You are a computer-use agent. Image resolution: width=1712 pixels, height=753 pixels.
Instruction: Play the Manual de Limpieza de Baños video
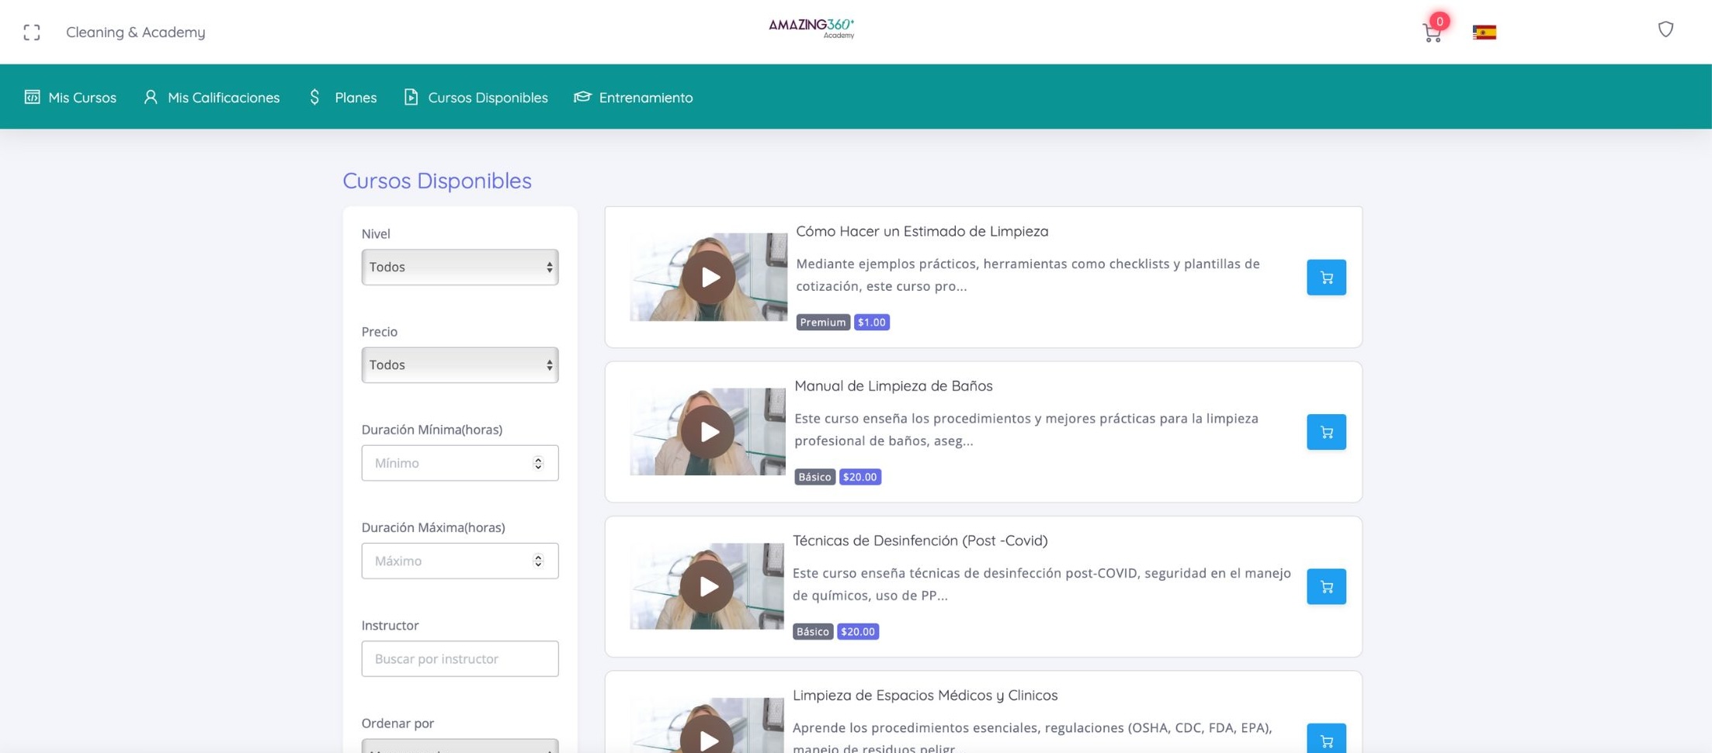coord(708,431)
